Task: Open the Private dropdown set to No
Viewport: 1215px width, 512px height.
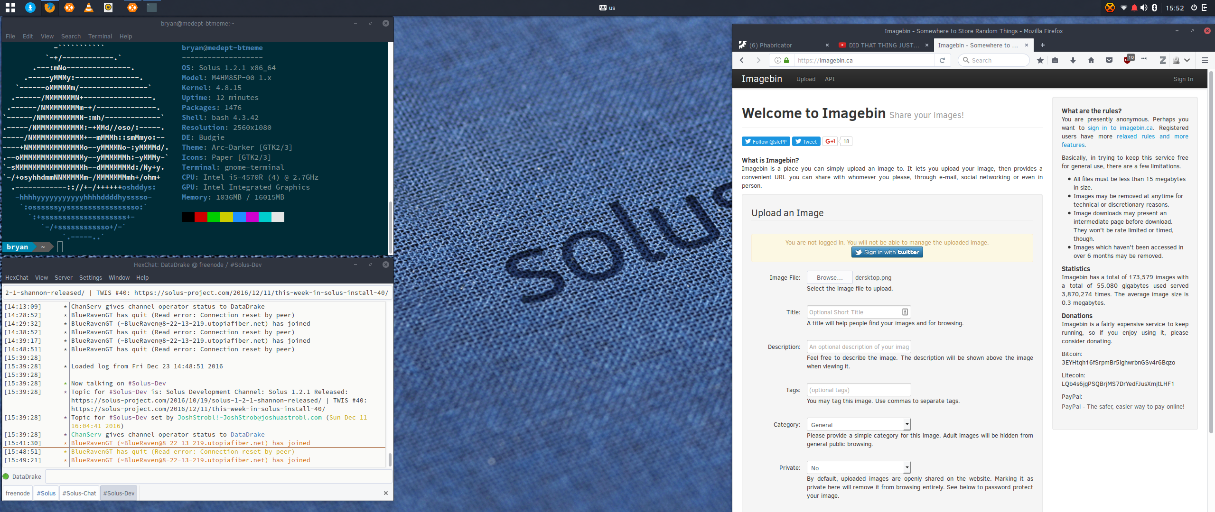Action: click(x=859, y=468)
